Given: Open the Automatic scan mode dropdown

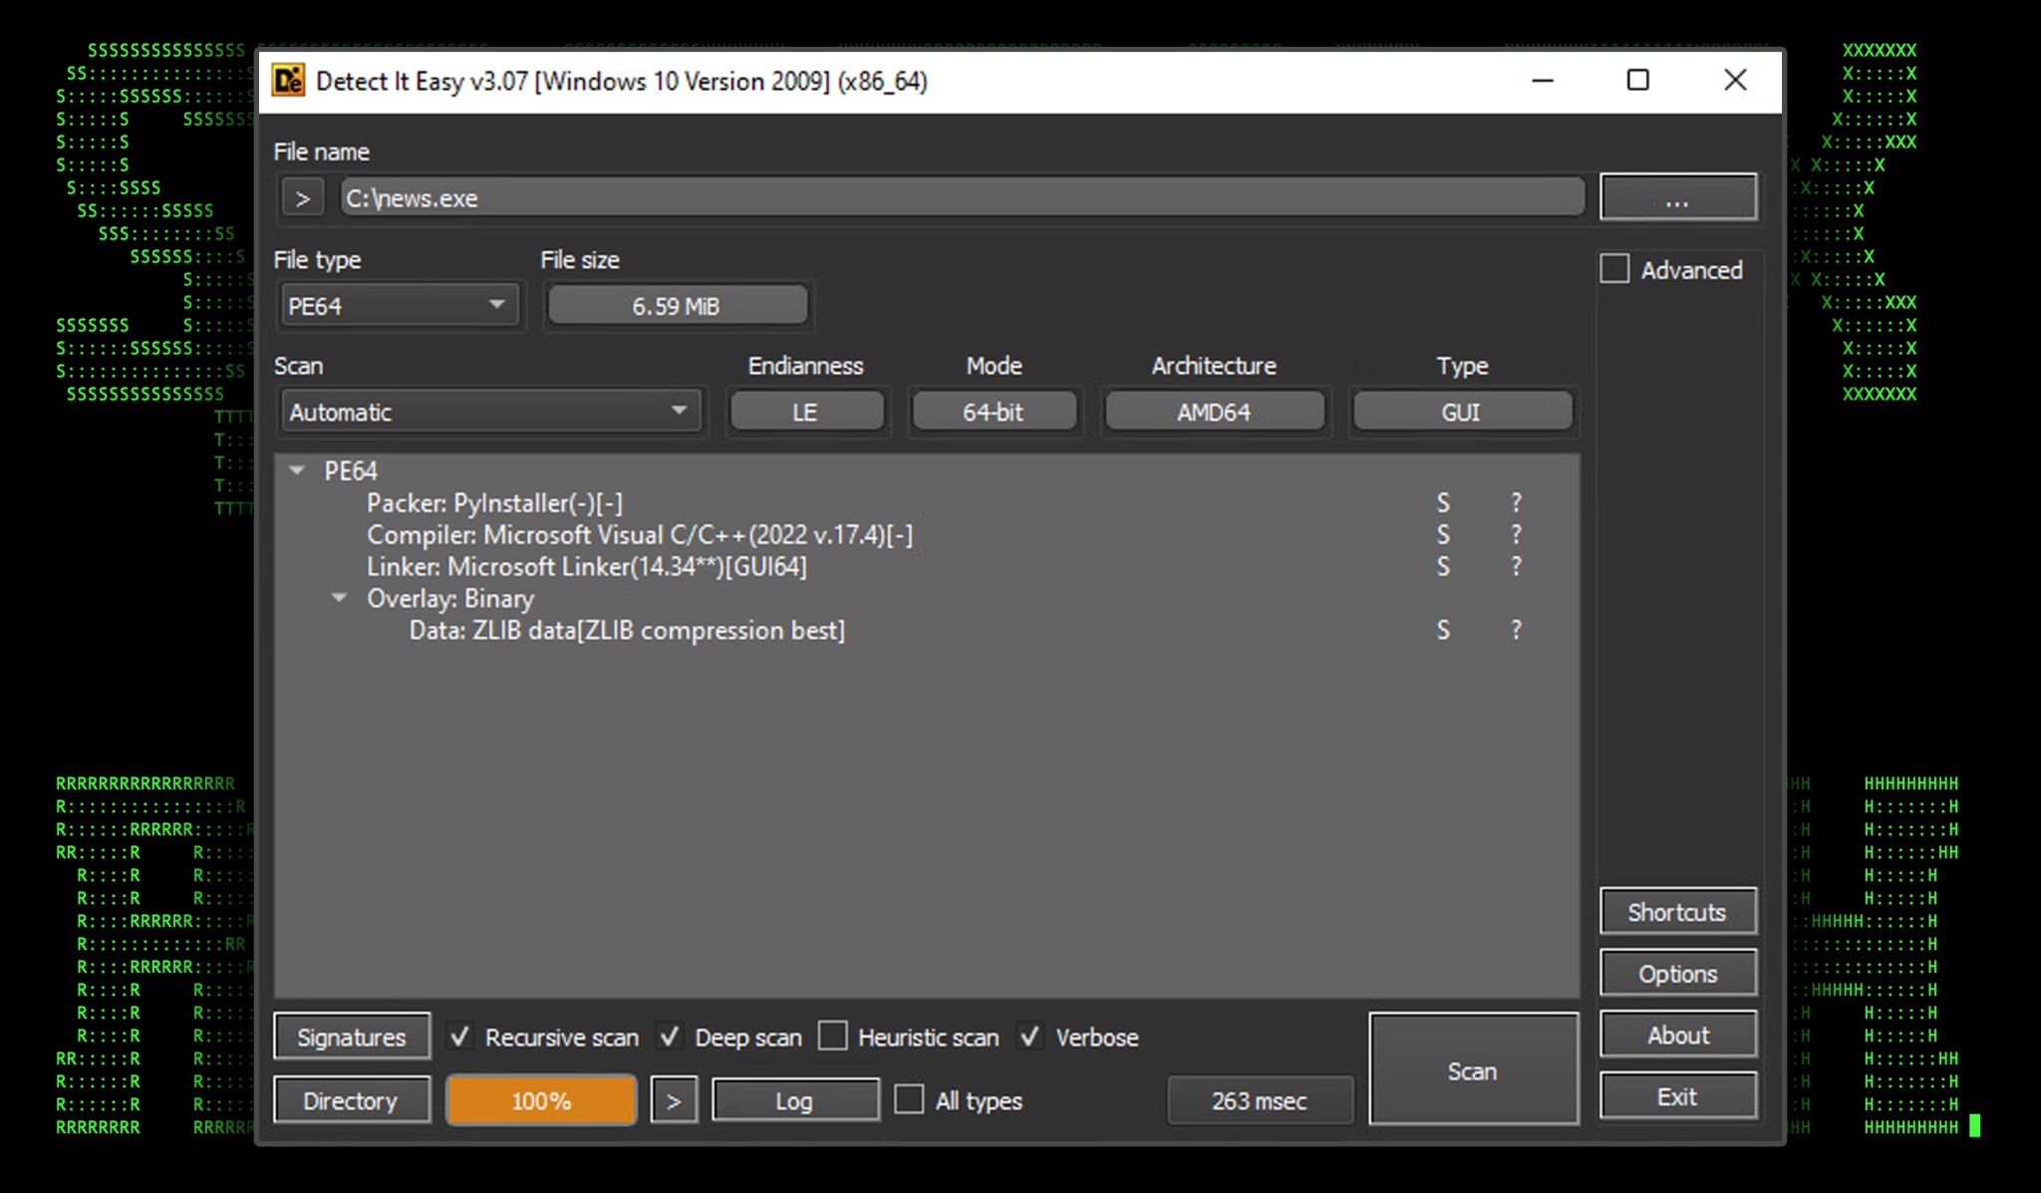Looking at the screenshot, I should click(x=489, y=412).
